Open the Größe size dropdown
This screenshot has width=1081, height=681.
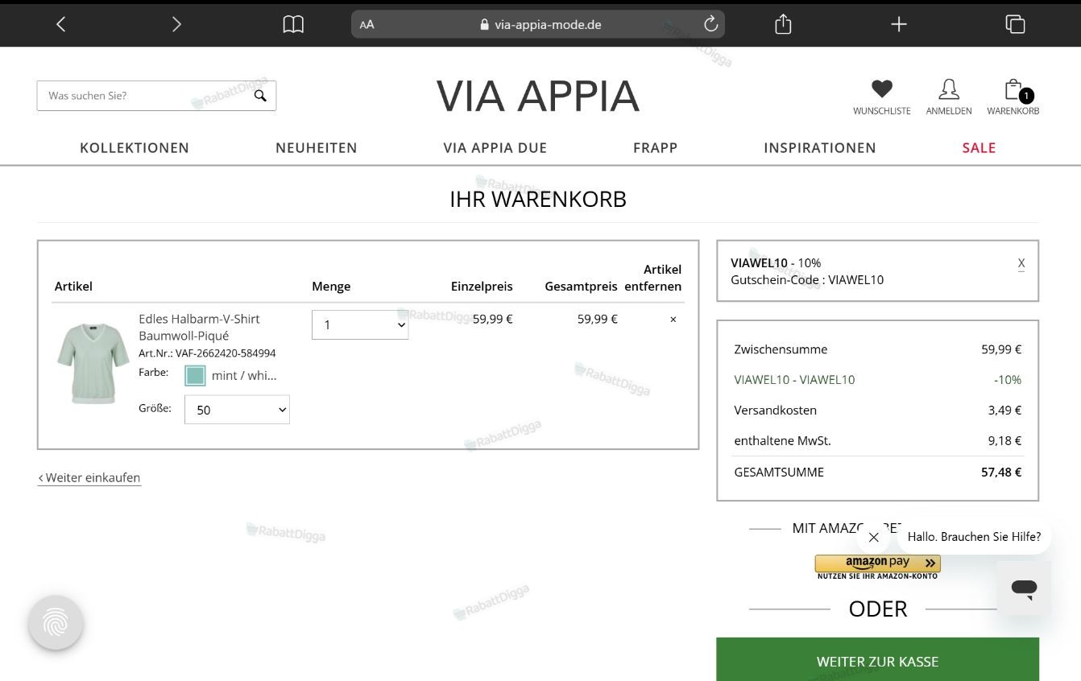pyautogui.click(x=237, y=410)
